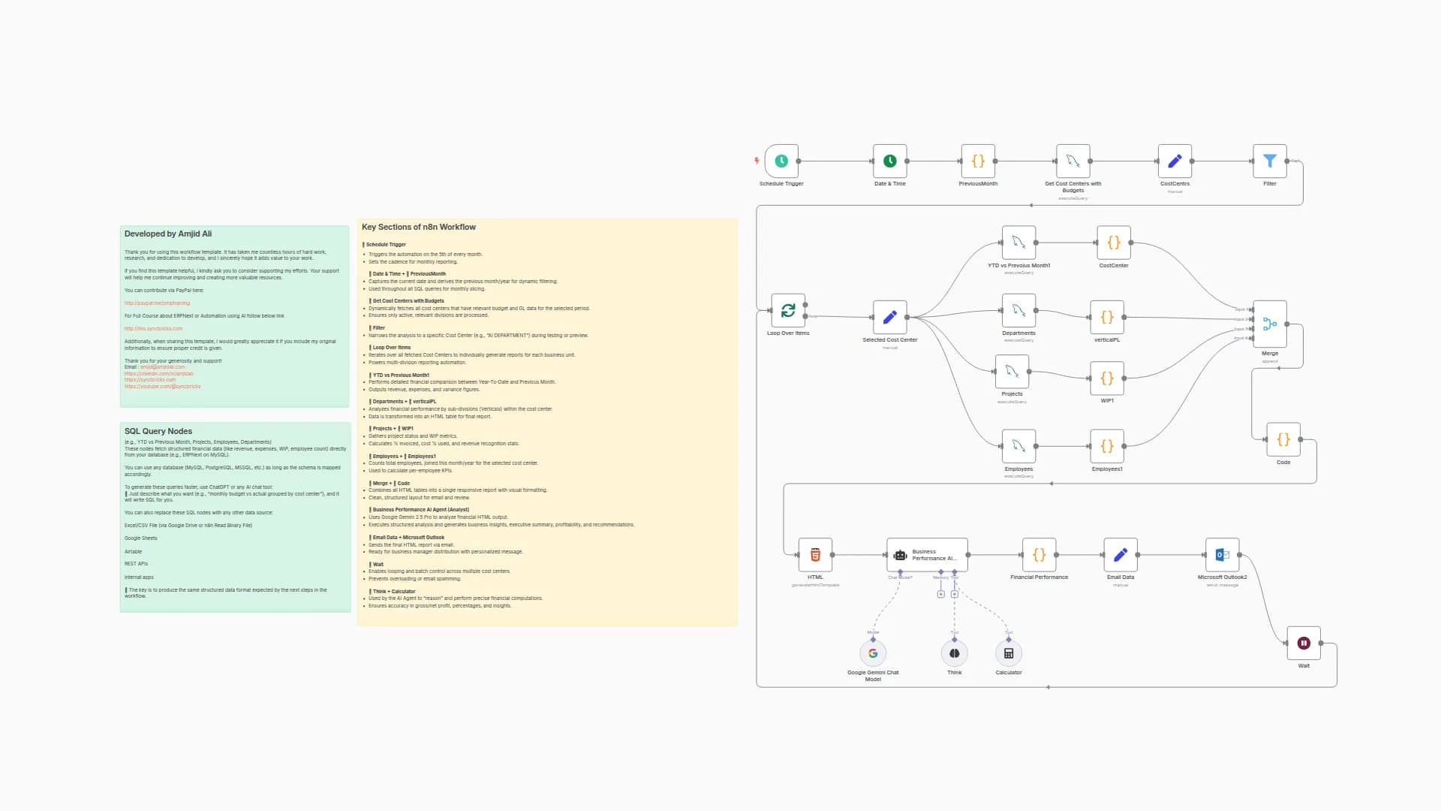Viewport: 1441px width, 811px height.
Task: Open the https://syncbricks.com link
Action: coord(150,380)
